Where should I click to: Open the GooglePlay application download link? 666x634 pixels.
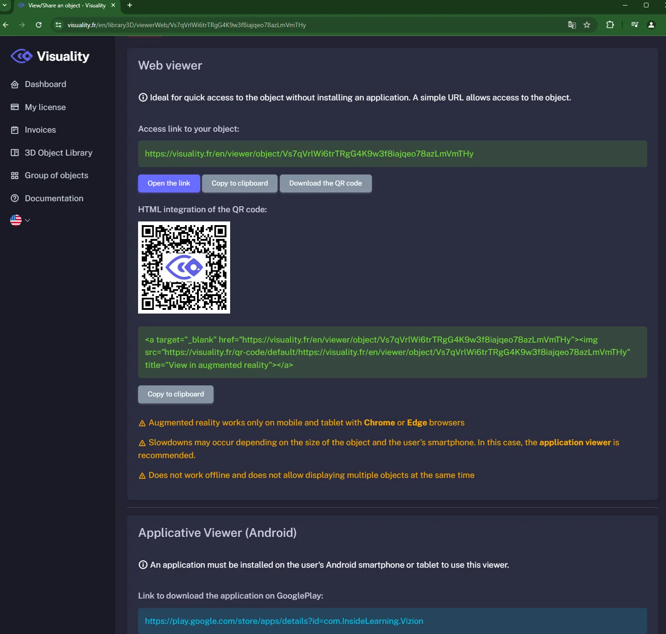tap(284, 621)
